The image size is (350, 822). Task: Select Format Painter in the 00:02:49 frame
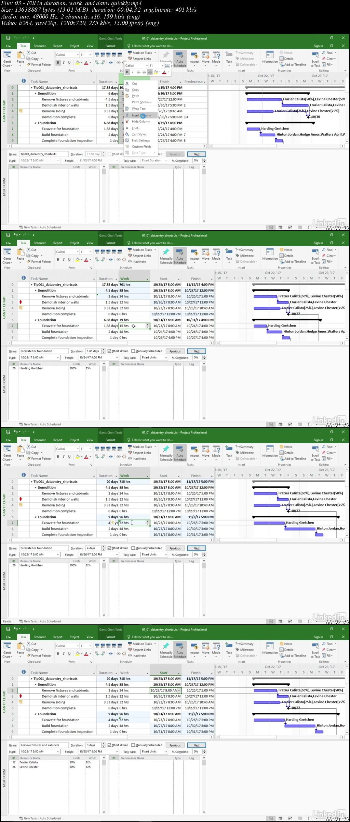(39, 458)
